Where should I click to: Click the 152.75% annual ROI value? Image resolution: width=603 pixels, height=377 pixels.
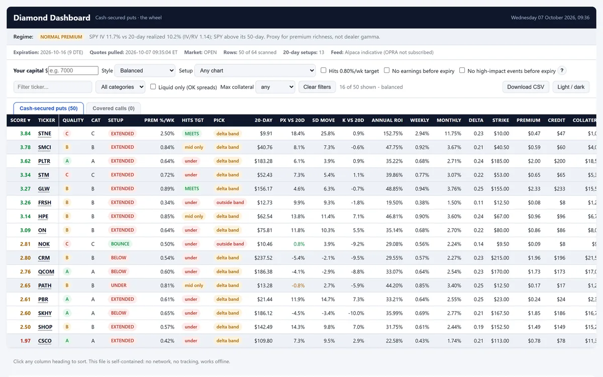(x=392, y=134)
